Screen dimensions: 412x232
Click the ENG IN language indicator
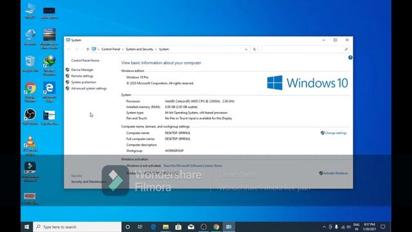click(356, 227)
